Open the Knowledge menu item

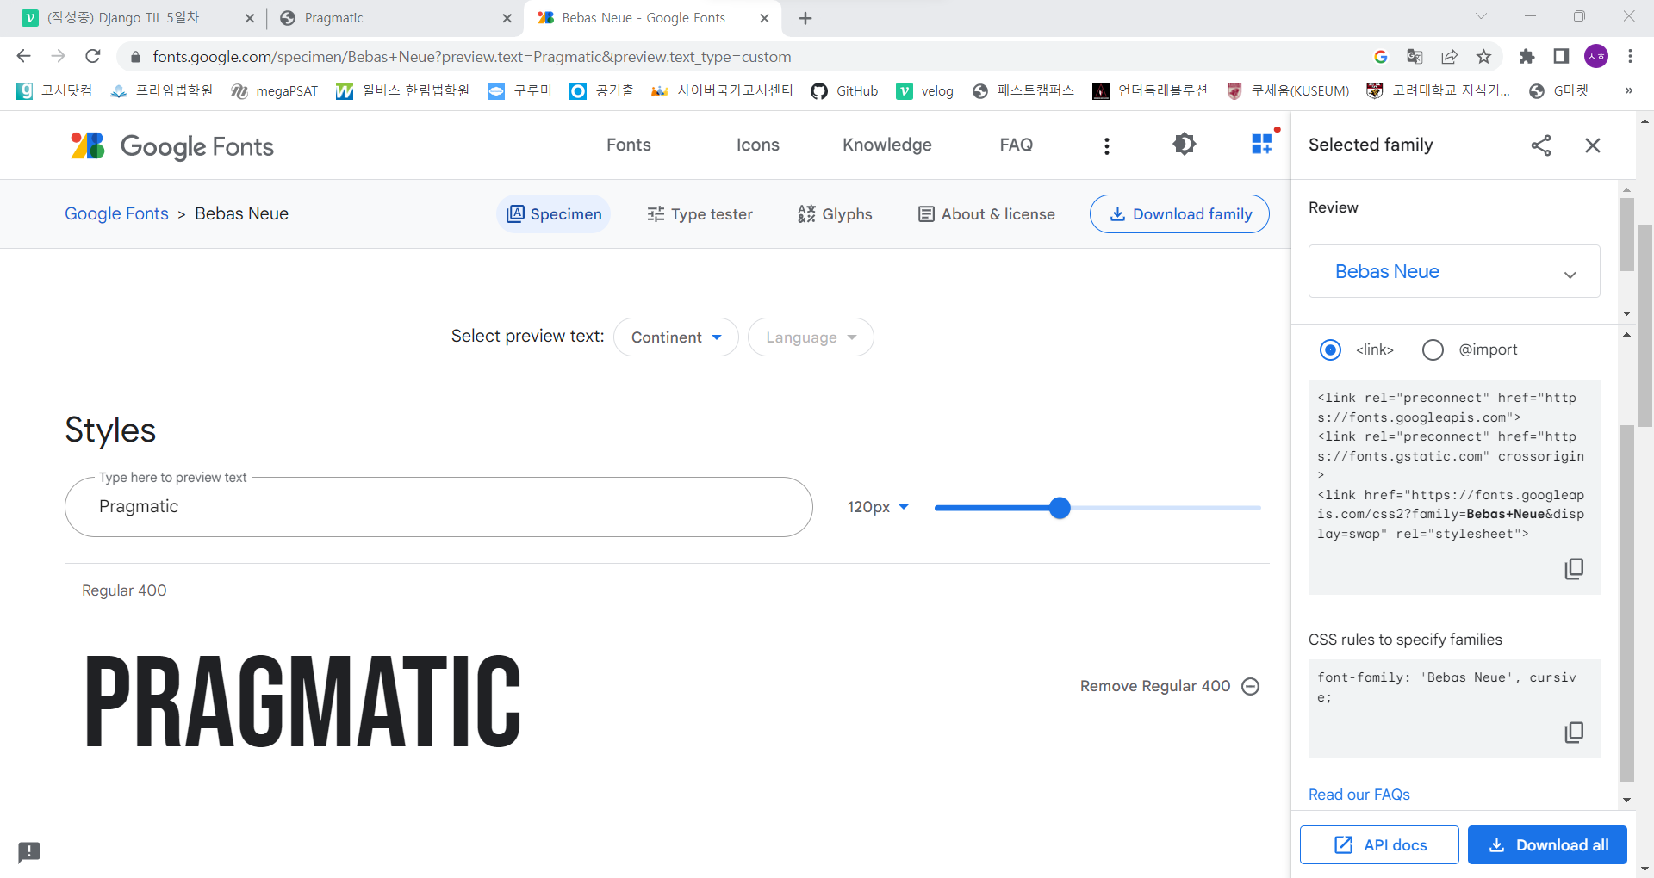pos(887,145)
